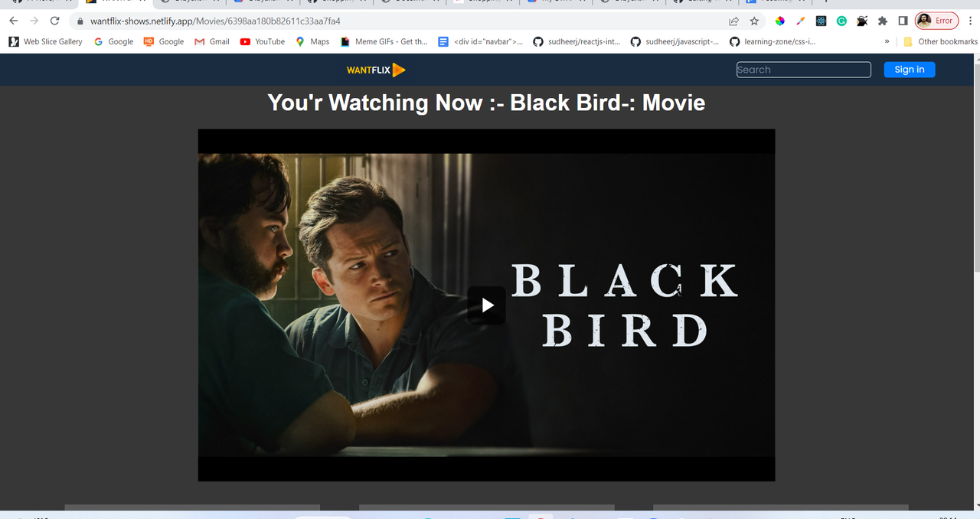
Task: Open Chrome three-dot menu
Action: (970, 21)
